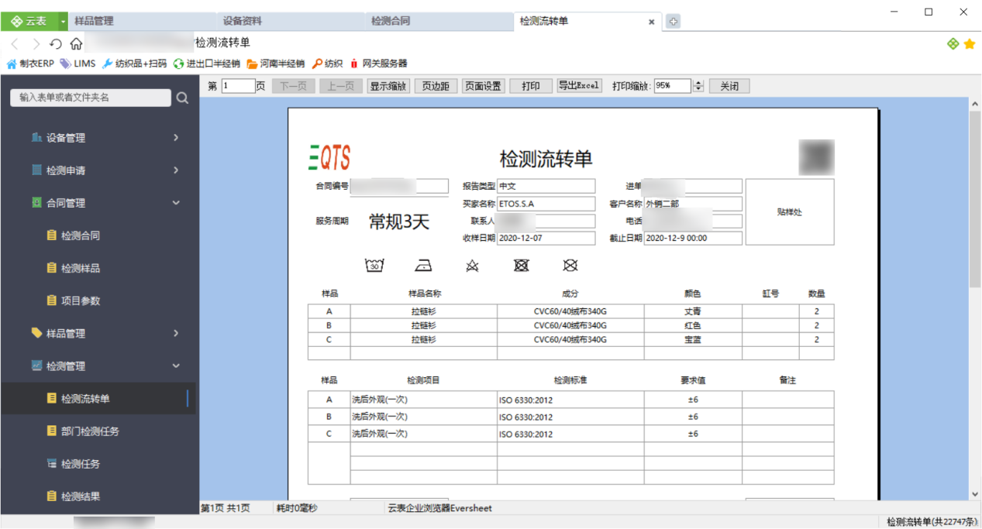The height and width of the screenshot is (529, 982).
Task: Click 截止日期 field 2020-12-9 00:00
Action: (693, 238)
